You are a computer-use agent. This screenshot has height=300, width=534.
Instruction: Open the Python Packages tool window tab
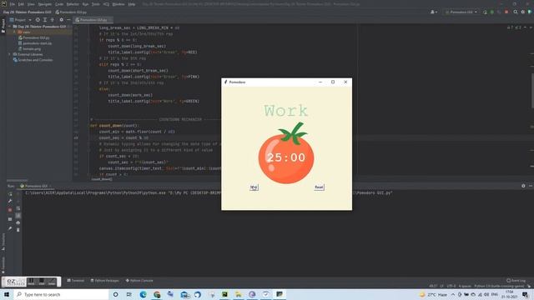click(x=104, y=281)
